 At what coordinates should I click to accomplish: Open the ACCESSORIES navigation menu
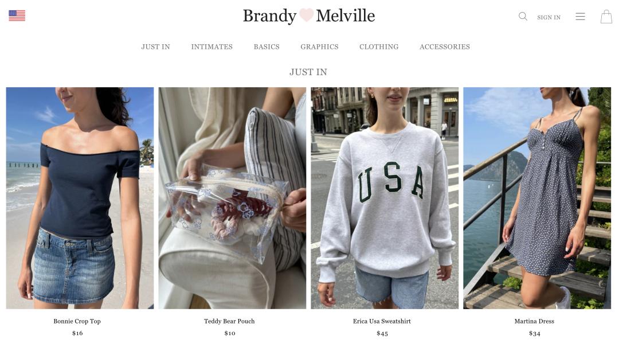click(445, 46)
